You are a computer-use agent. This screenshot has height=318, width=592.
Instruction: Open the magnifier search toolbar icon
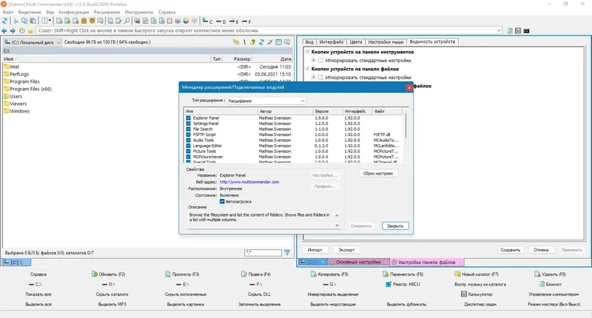(127, 21)
